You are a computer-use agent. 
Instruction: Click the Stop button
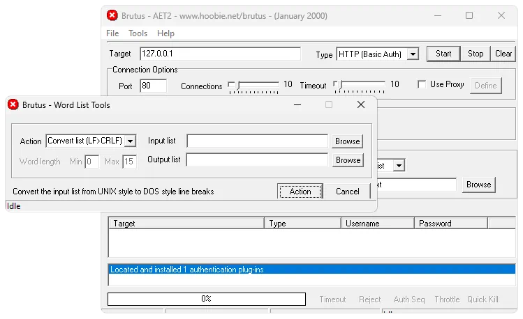pyautogui.click(x=476, y=54)
